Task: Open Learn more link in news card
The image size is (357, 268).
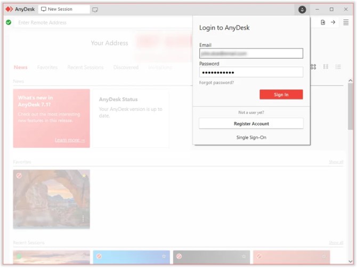Action: tap(70, 140)
